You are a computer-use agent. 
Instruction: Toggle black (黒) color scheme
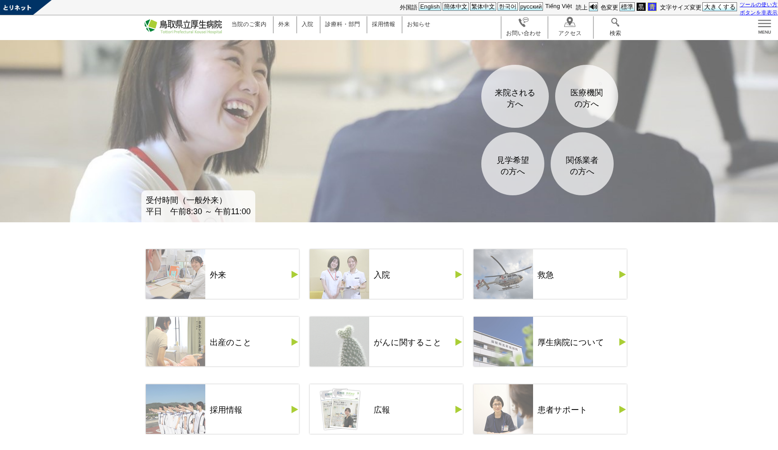pyautogui.click(x=641, y=7)
